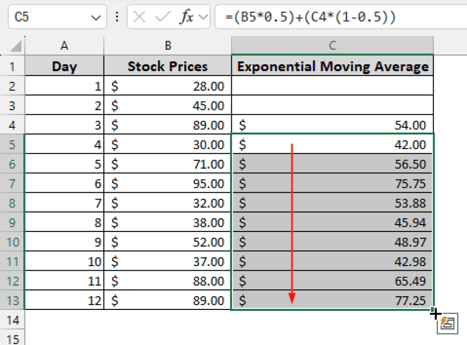Select the Exponential Moving Average header cell
This screenshot has height=345, width=467.
pos(332,66)
